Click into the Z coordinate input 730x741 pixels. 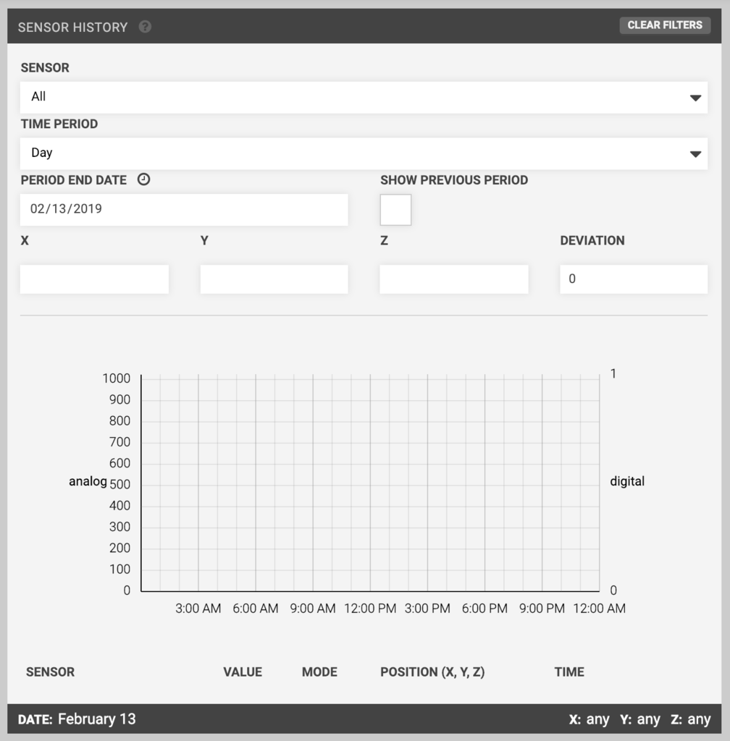453,279
